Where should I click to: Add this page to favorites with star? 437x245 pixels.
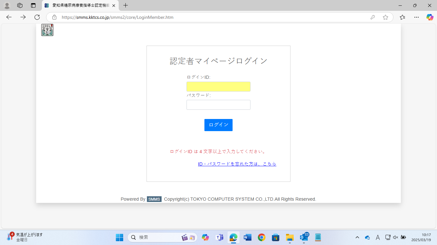pos(385,17)
